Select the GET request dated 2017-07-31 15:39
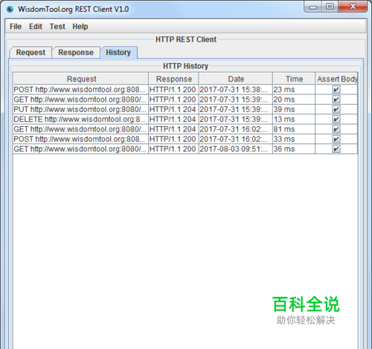This screenshot has height=349, width=372. coord(80,100)
